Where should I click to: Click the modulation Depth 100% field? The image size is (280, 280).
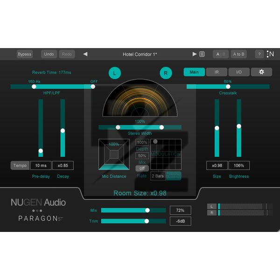[x=142, y=142]
